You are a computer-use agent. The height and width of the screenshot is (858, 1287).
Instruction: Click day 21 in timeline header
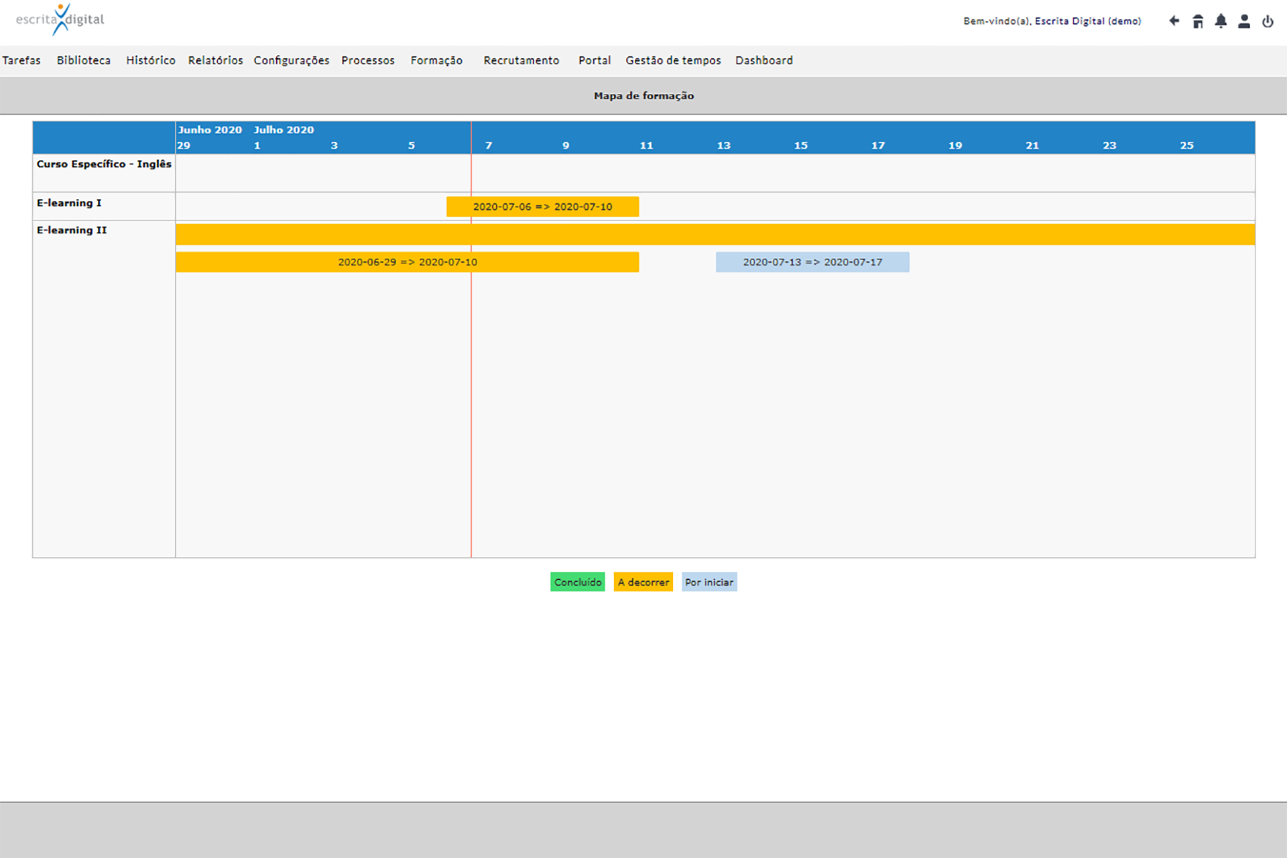[1032, 145]
